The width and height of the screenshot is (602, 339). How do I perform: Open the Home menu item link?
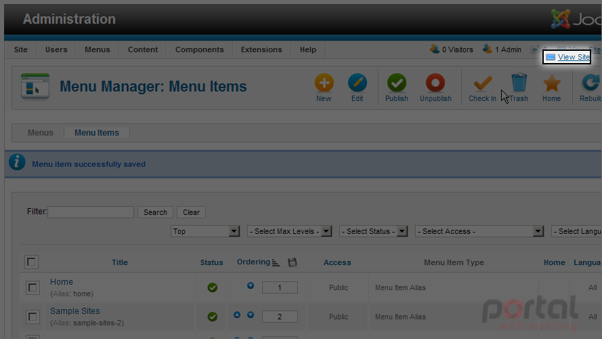click(62, 282)
